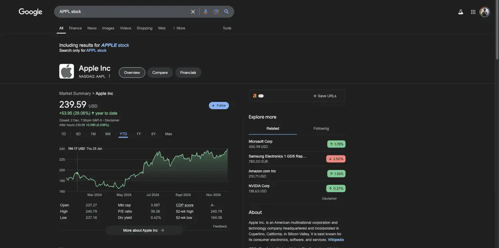Go to Google homepage via logo

31,12
